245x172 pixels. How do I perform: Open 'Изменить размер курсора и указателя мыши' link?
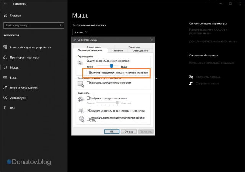[208, 31]
